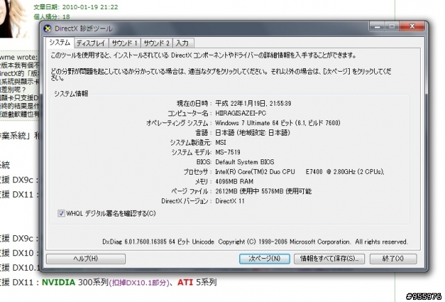Maximize the DirectX 診断ツール window

tap(392, 26)
